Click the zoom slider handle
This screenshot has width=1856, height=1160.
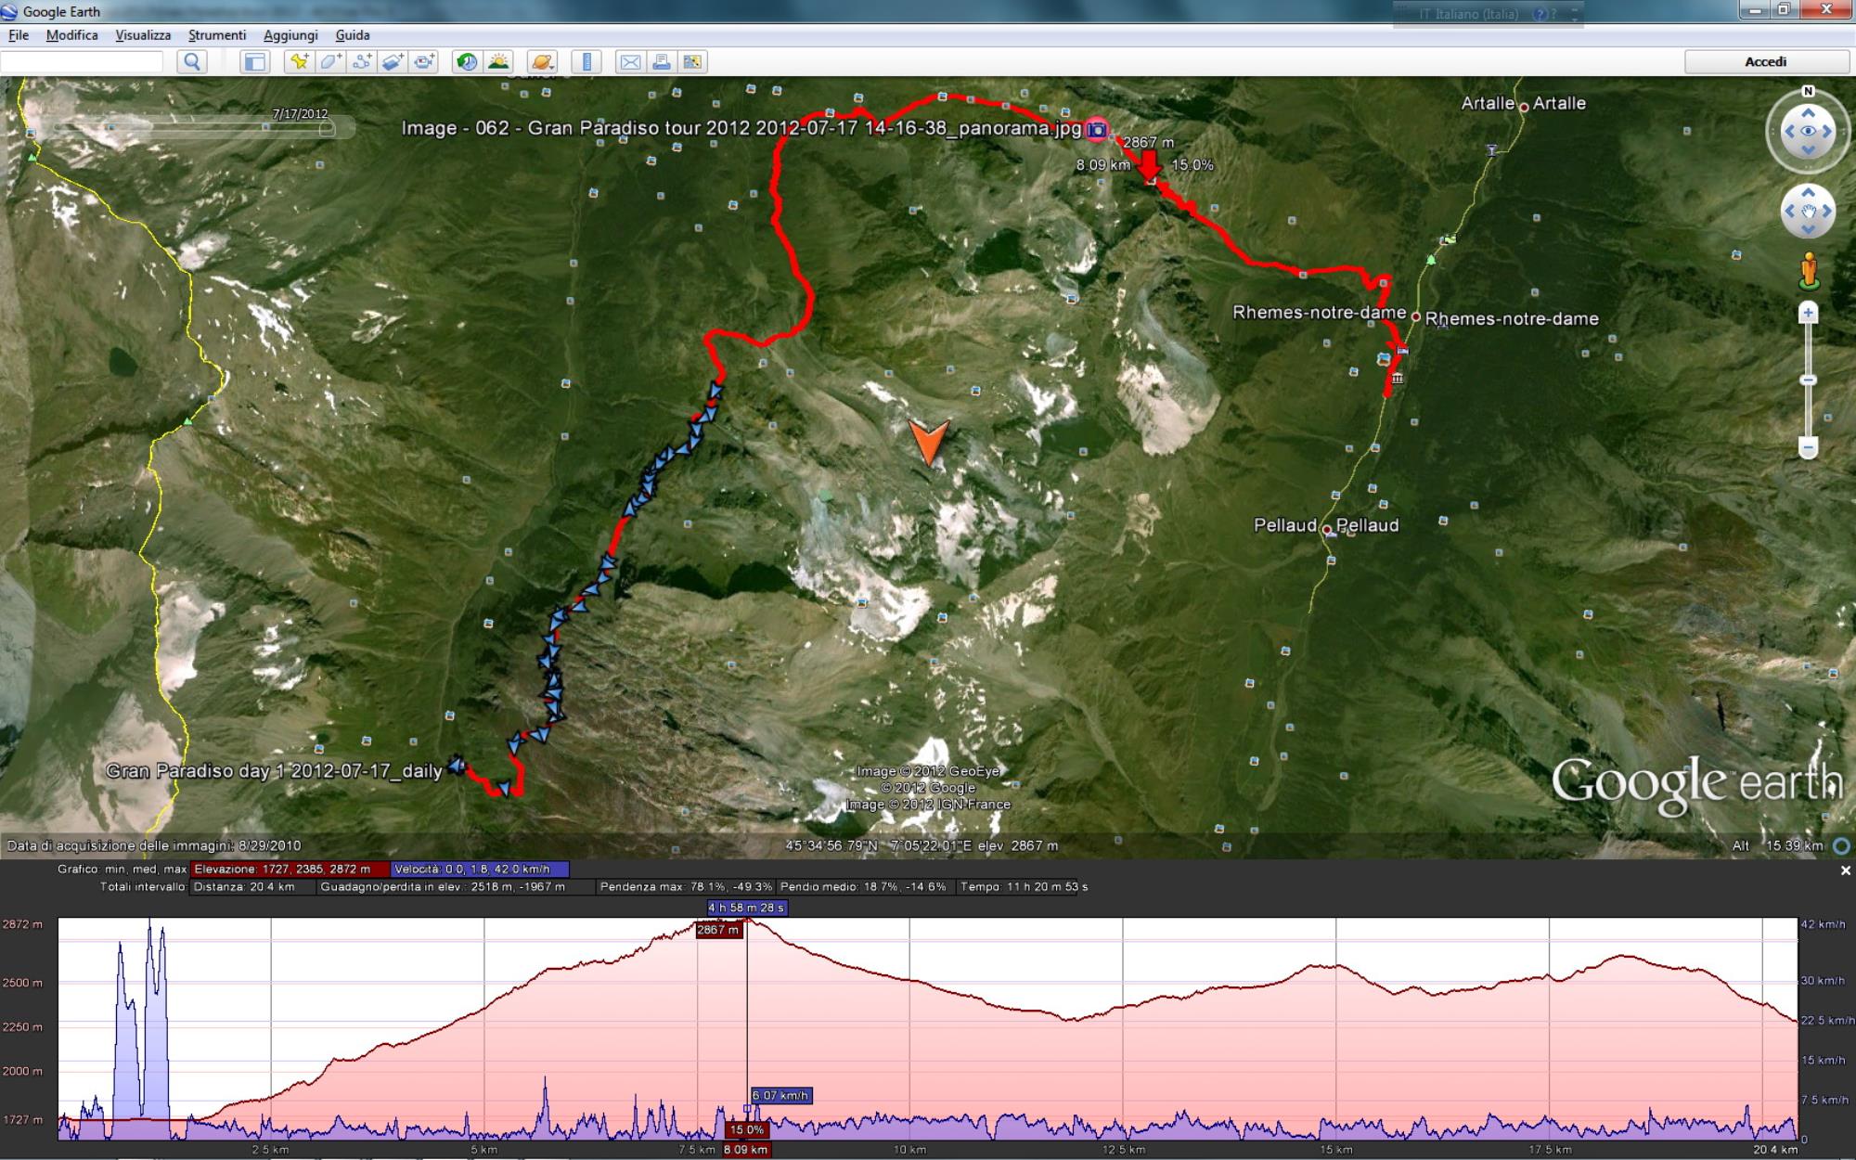point(1808,380)
